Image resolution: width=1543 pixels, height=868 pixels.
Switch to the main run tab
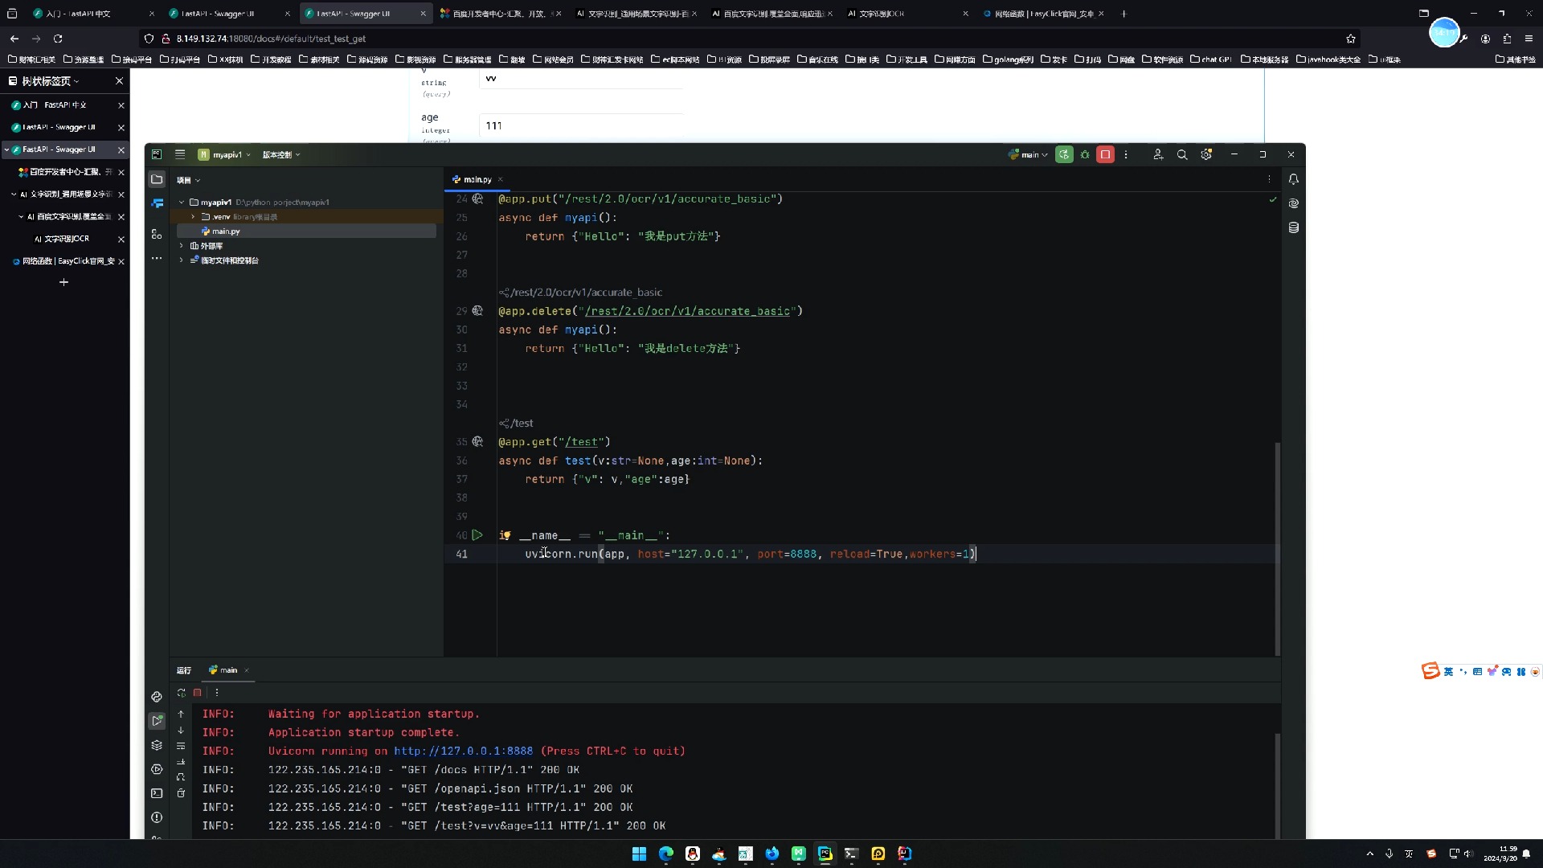click(x=228, y=670)
